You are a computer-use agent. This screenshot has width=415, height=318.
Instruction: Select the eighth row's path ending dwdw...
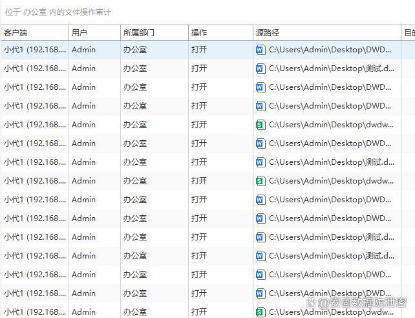(x=332, y=181)
